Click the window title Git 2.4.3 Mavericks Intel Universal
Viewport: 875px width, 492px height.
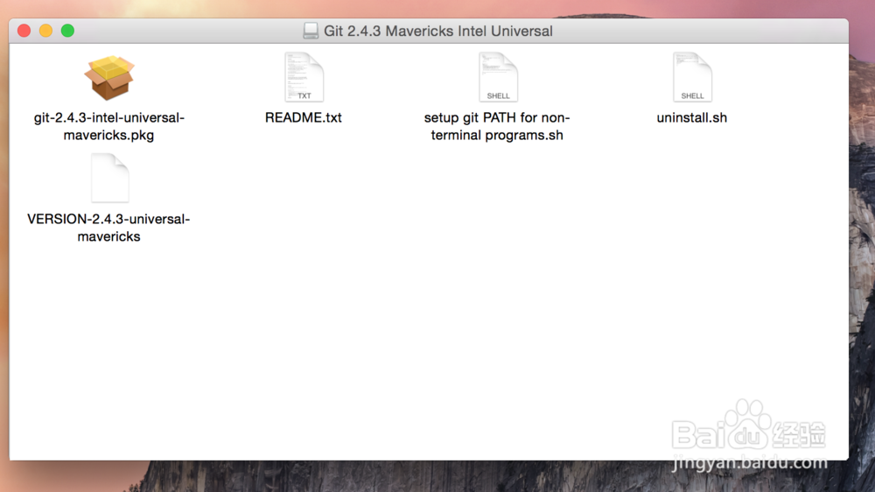438,31
